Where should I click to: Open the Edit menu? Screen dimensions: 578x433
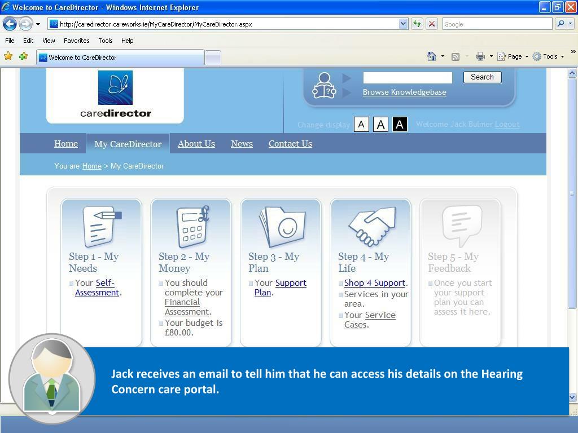28,41
